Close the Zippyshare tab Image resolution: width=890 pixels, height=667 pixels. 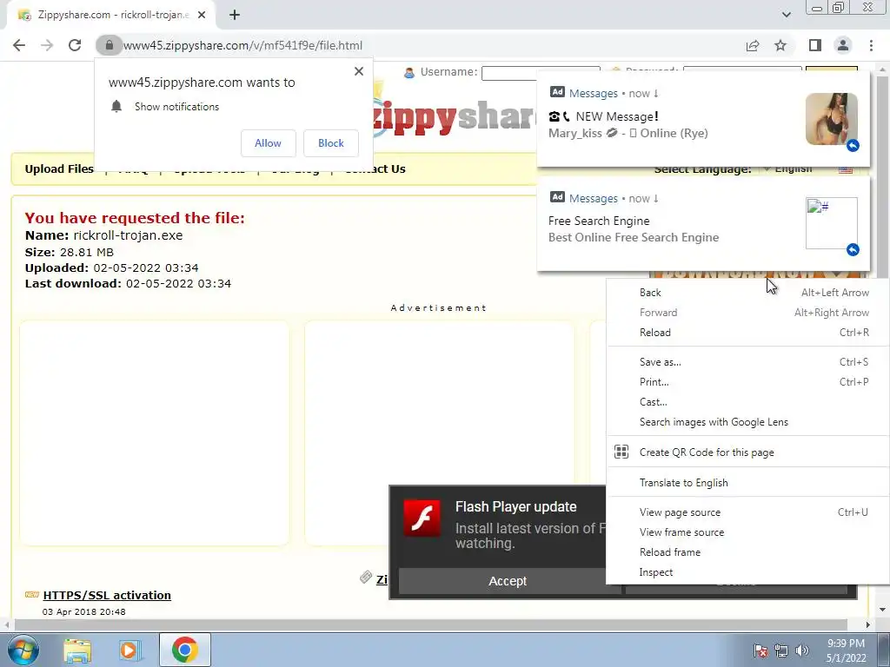pos(202,16)
